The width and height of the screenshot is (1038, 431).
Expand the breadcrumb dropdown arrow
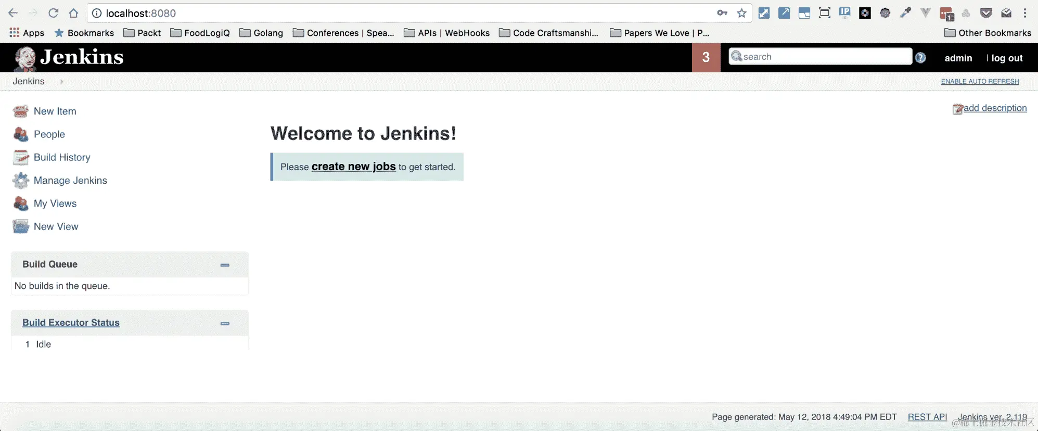(61, 82)
